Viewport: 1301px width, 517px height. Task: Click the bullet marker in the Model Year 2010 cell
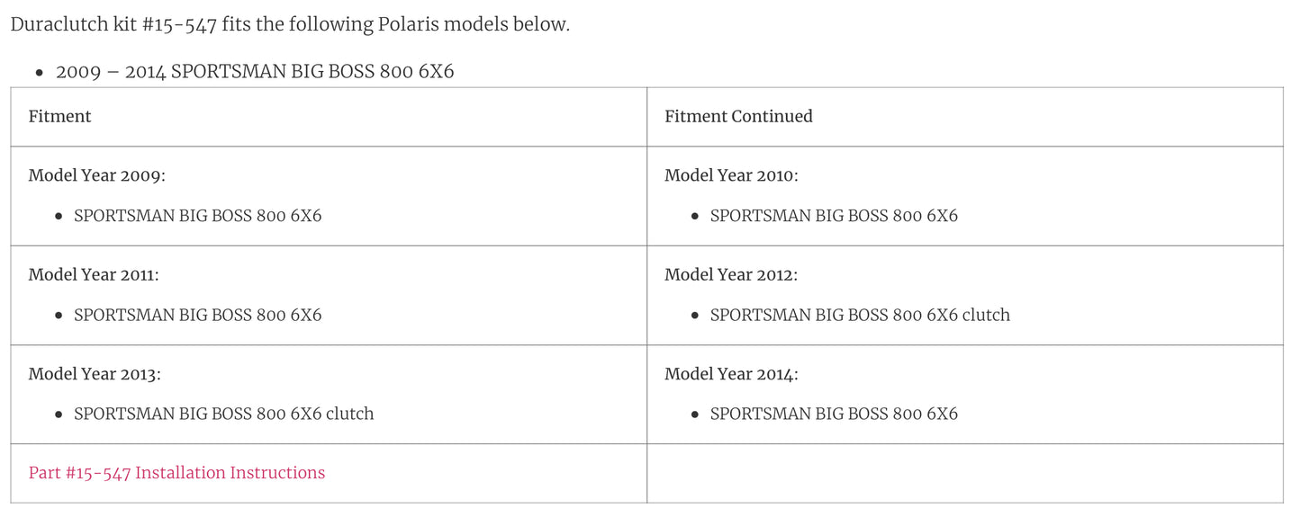coord(695,217)
